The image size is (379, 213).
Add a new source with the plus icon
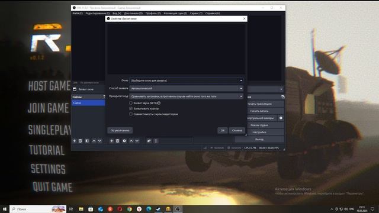[x=112, y=141]
